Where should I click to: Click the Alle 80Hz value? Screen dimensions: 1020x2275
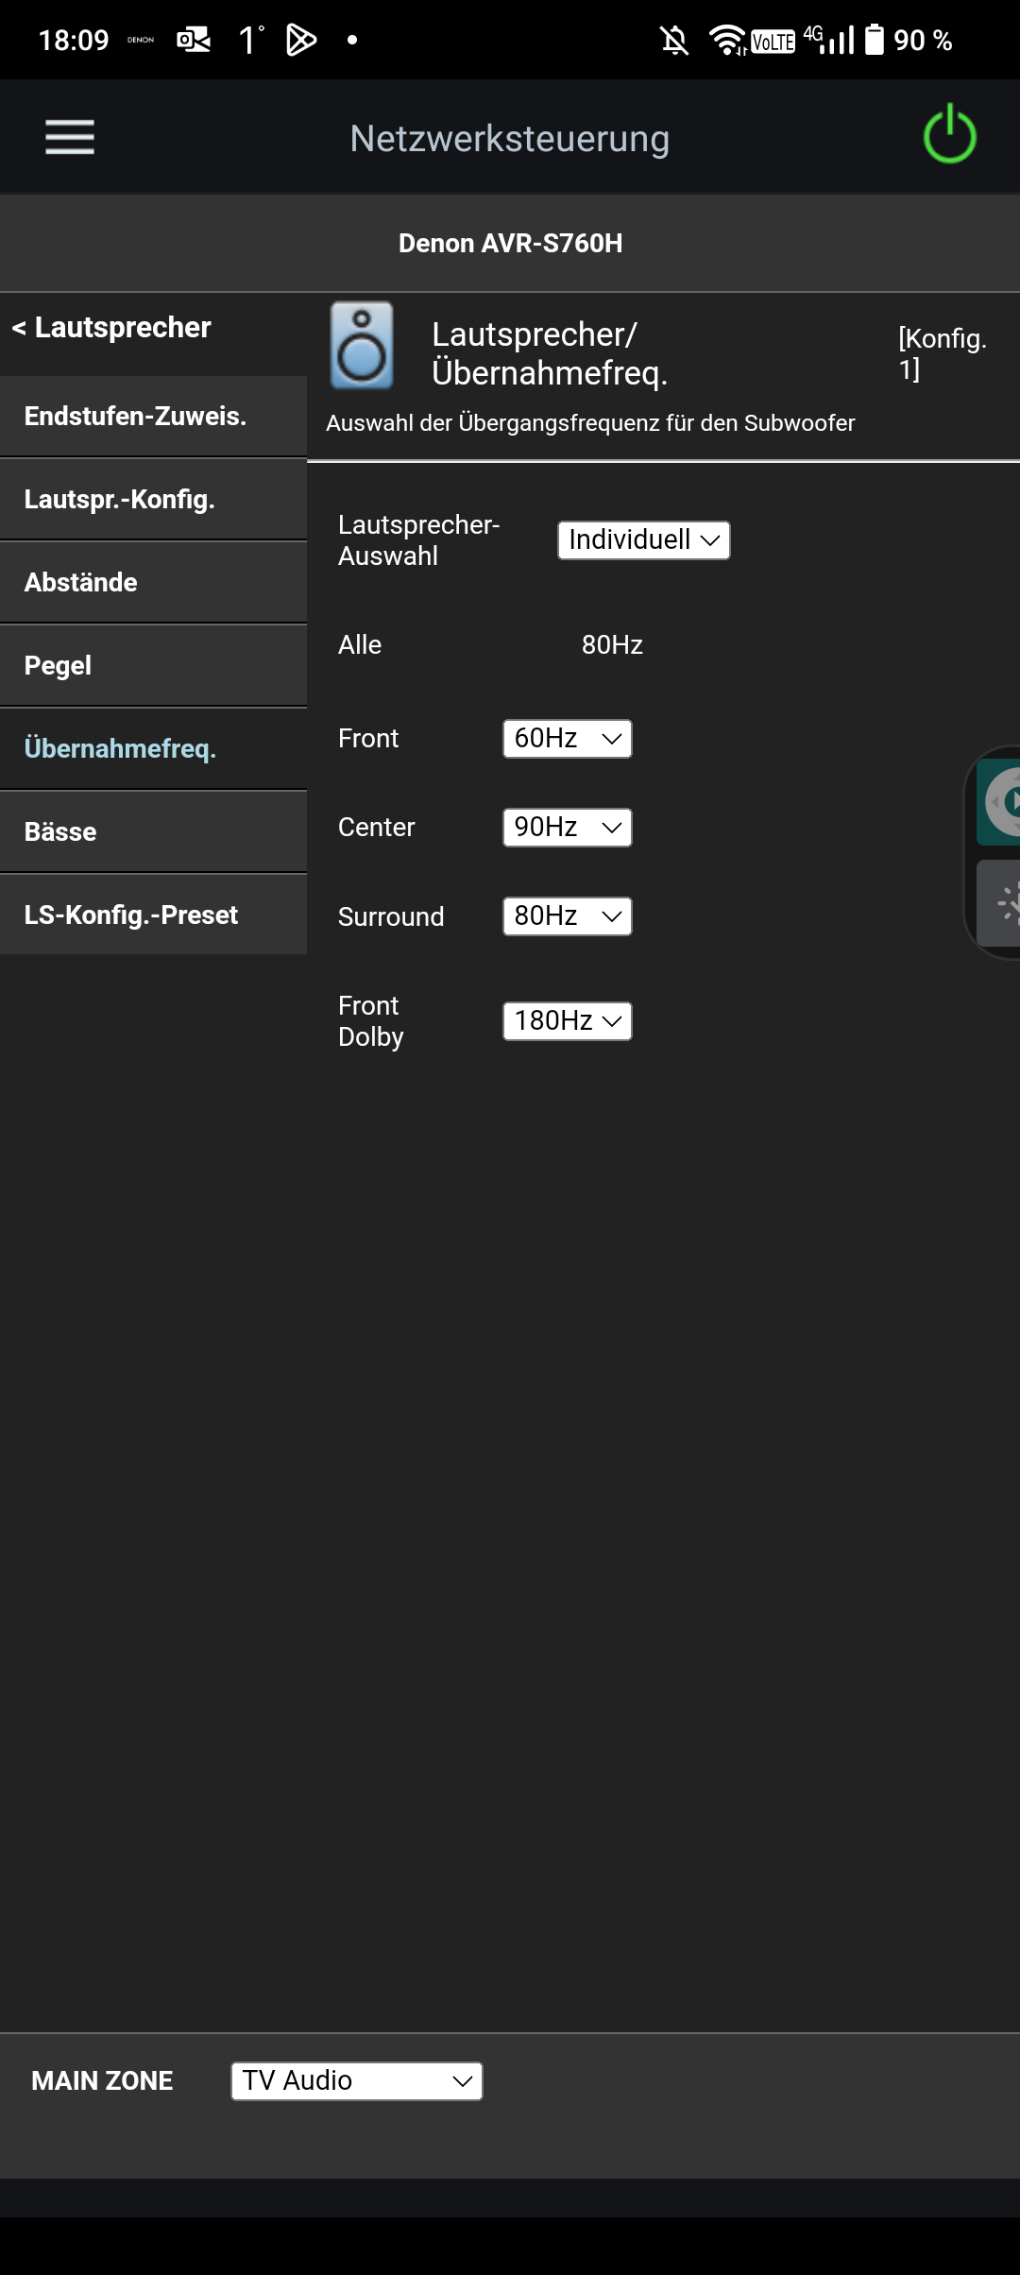tap(612, 645)
